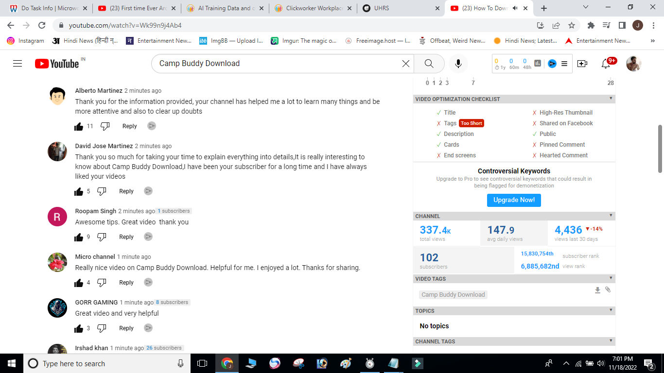The height and width of the screenshot is (373, 664).
Task: Click the taskbar search box
Action: tap(107, 363)
